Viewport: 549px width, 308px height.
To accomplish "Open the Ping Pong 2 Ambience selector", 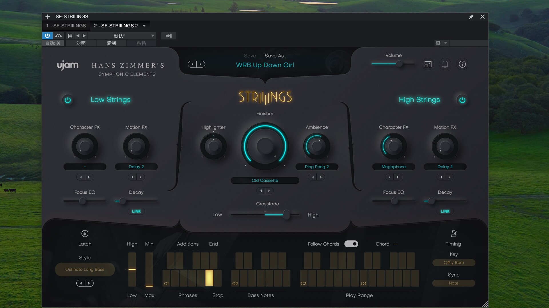I will 317,167.
